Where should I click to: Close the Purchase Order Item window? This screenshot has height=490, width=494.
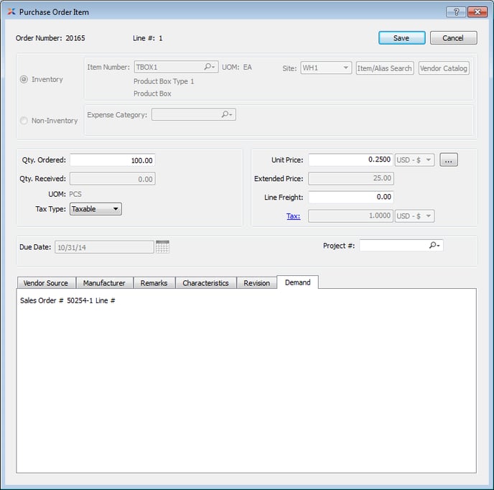pos(477,12)
